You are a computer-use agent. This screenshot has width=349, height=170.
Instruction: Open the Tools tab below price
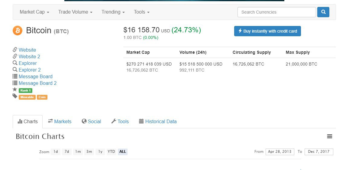(x=120, y=121)
